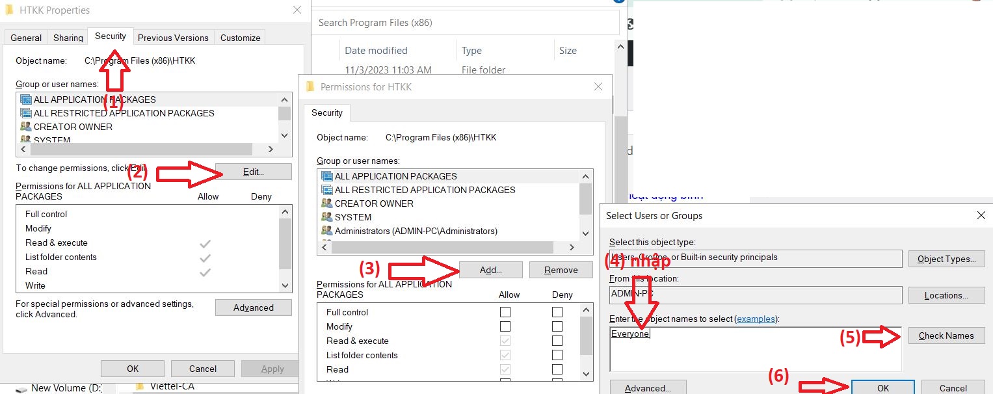Image resolution: width=993 pixels, height=394 pixels.
Task: Check Deny box for Modify
Action: tap(557, 326)
